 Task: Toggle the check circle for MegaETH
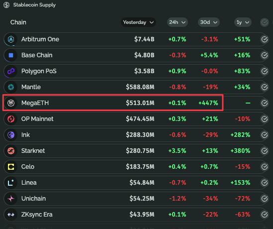click(265, 103)
